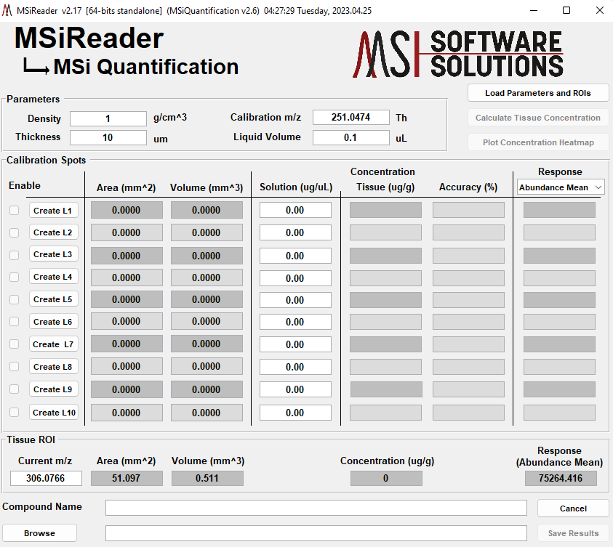The height and width of the screenshot is (547, 613).
Task: Focus the Calibration m/z input field
Action: (351, 117)
